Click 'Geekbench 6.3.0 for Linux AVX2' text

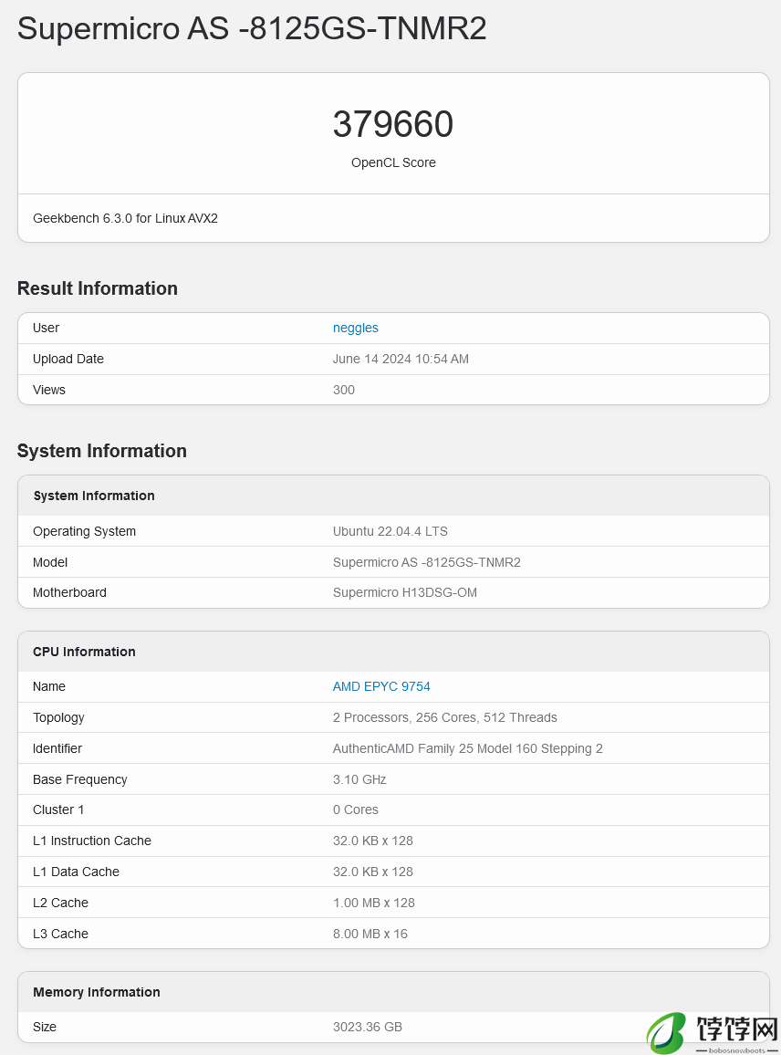pos(125,218)
